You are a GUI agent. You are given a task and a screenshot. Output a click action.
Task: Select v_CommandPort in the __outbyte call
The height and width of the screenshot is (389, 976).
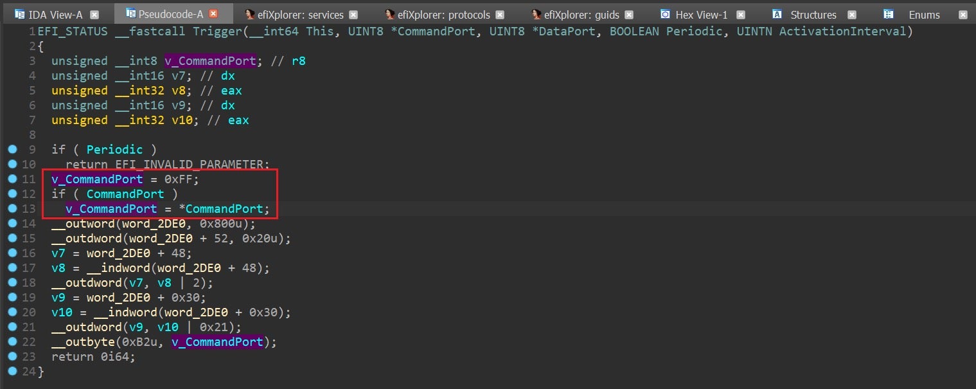tap(217, 342)
